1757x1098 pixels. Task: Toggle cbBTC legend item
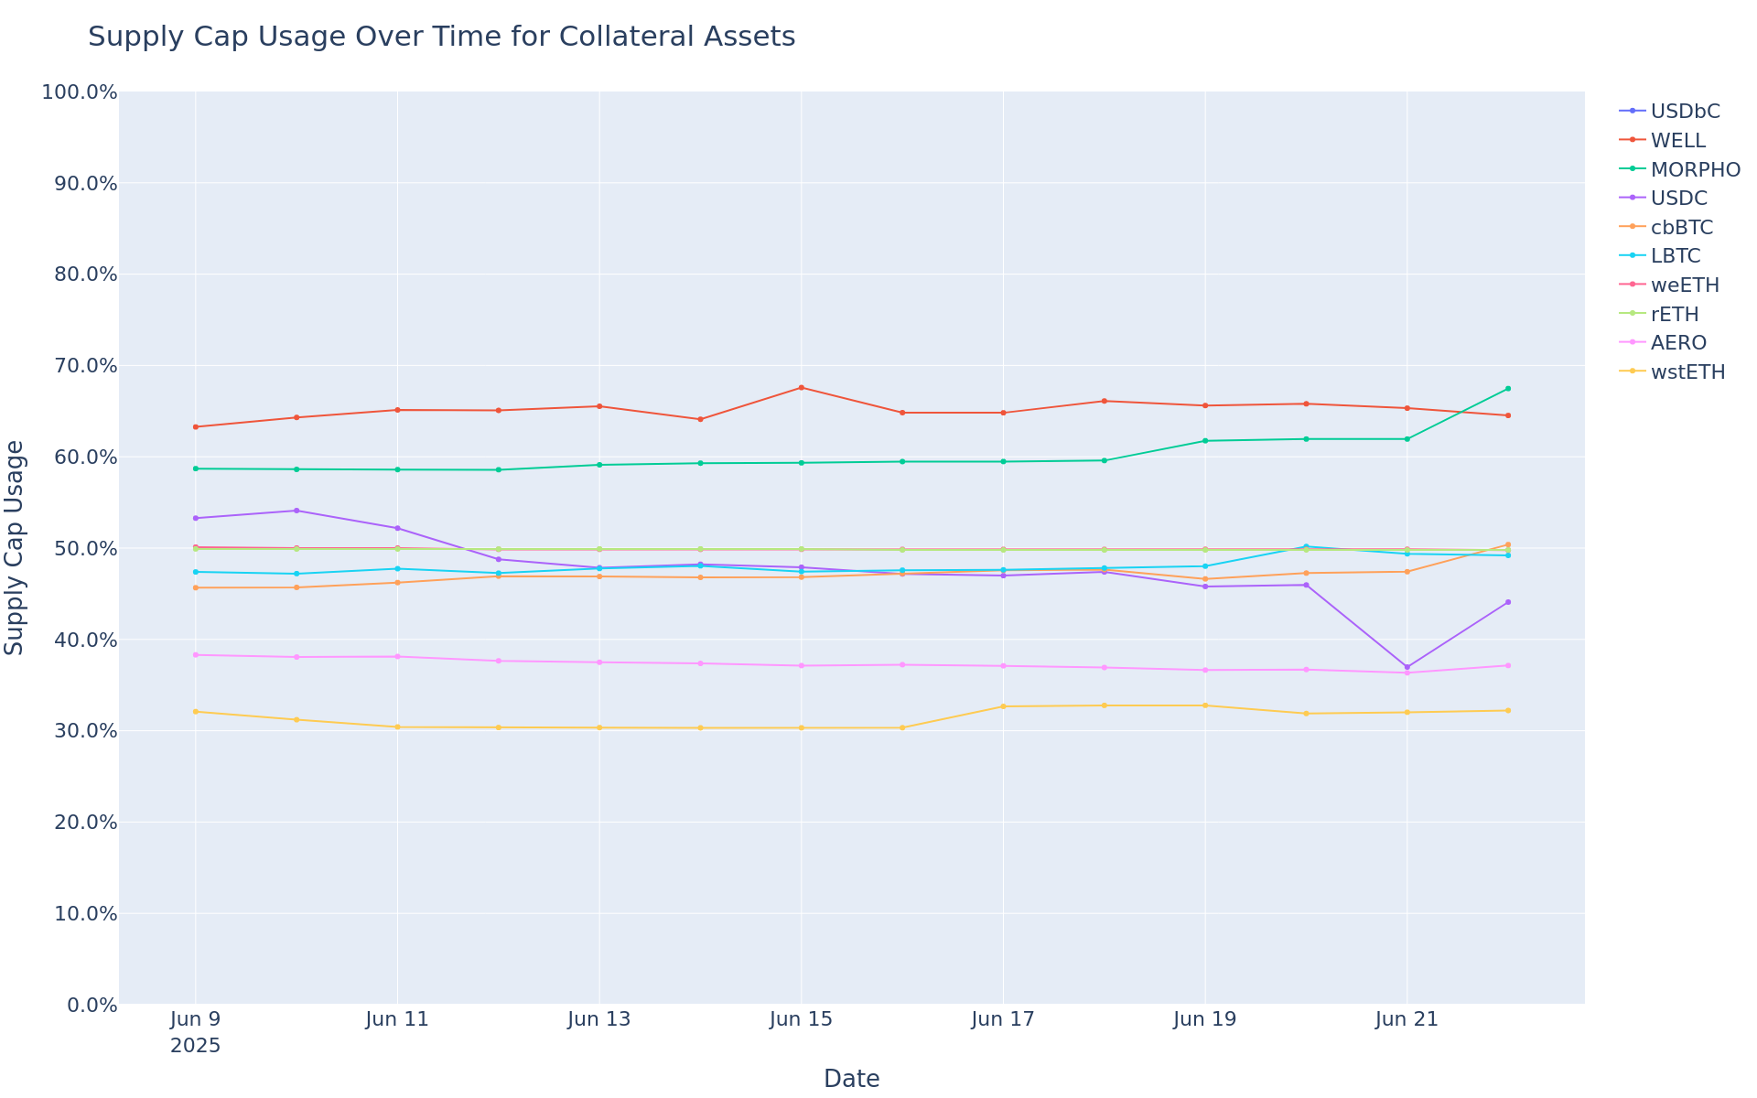tap(1681, 228)
